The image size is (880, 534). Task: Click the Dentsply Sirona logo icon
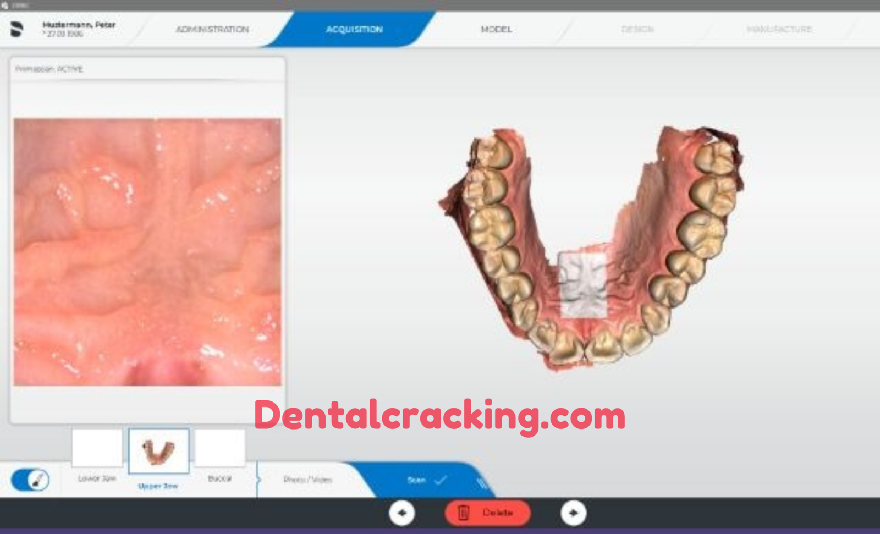point(17,29)
